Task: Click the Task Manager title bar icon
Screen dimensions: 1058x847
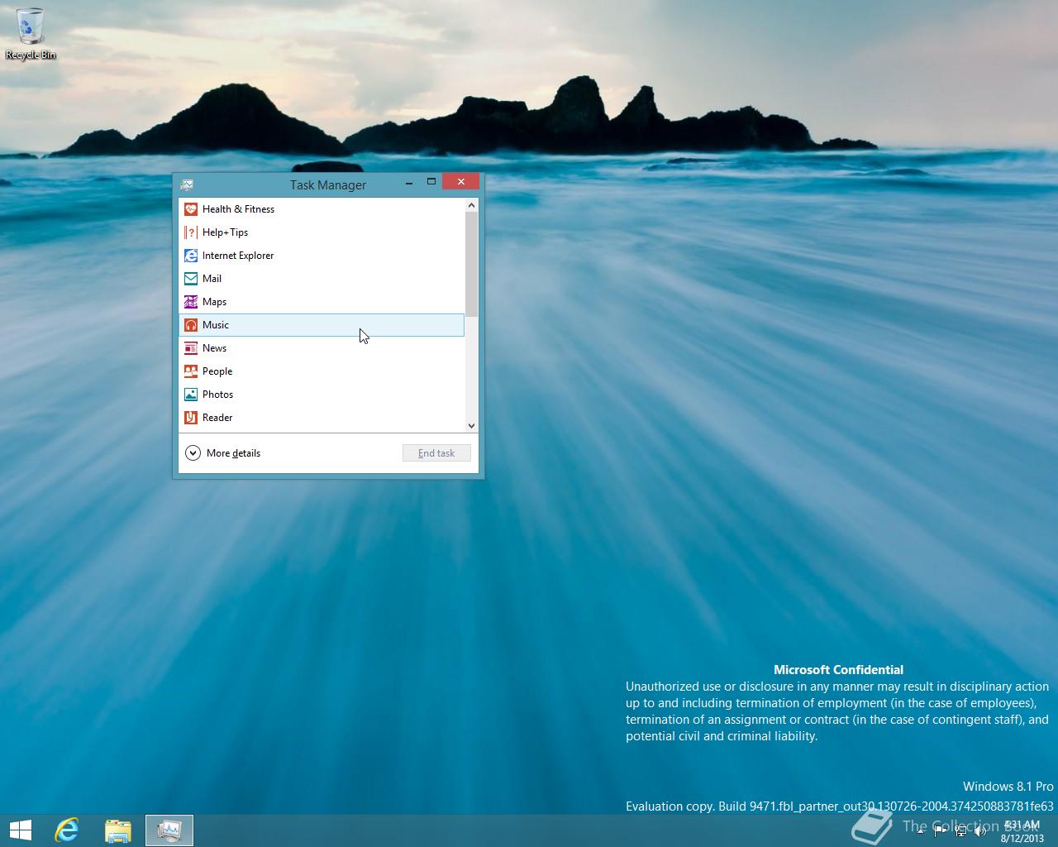Action: (x=188, y=184)
